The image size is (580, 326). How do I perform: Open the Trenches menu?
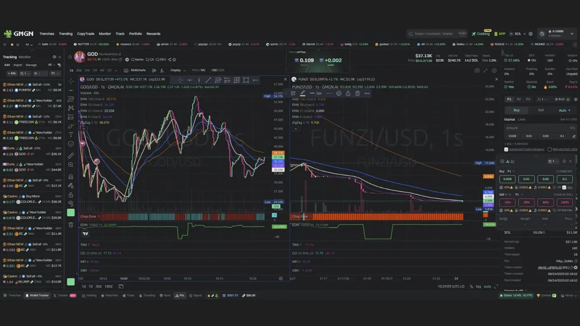[47, 34]
